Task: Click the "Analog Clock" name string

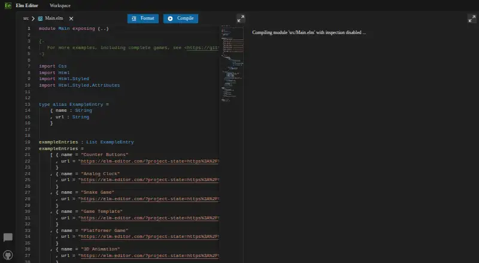Action: point(100,173)
